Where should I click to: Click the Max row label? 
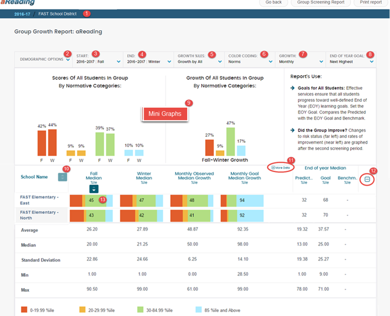pyautogui.click(x=25, y=290)
